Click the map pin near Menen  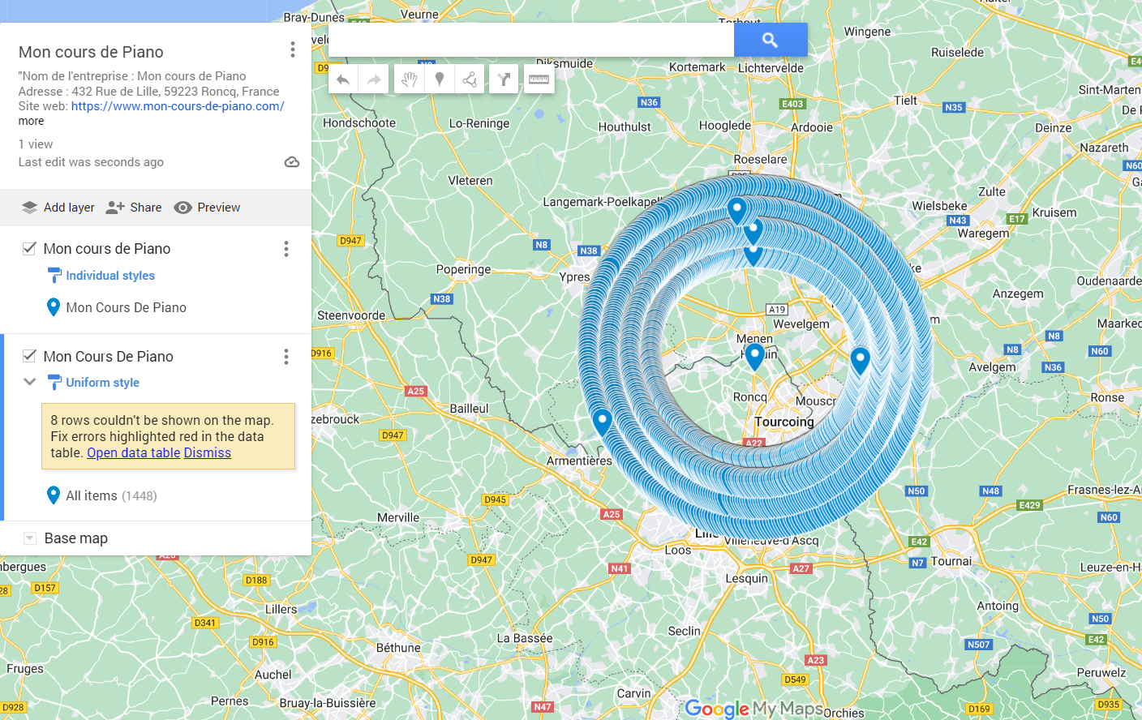[x=755, y=355]
